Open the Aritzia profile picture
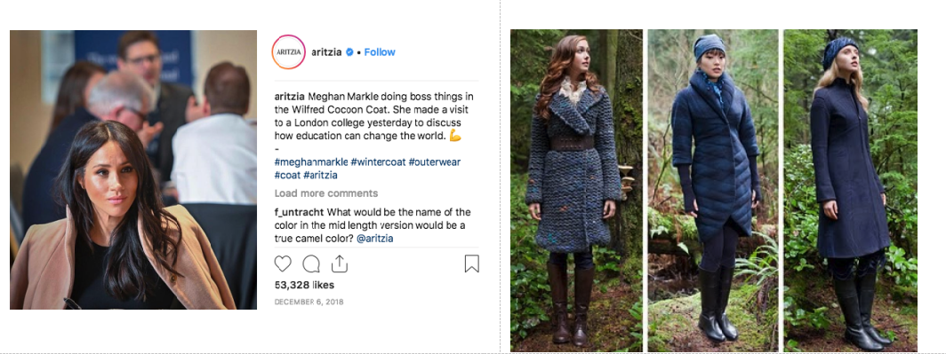 tap(288, 51)
